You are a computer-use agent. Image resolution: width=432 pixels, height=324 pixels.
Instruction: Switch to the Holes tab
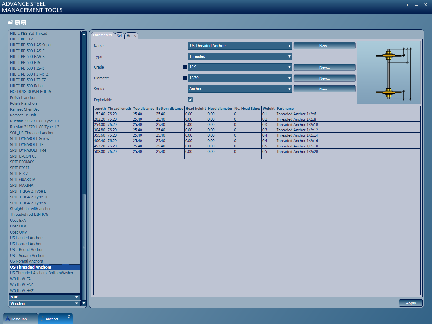coord(131,36)
